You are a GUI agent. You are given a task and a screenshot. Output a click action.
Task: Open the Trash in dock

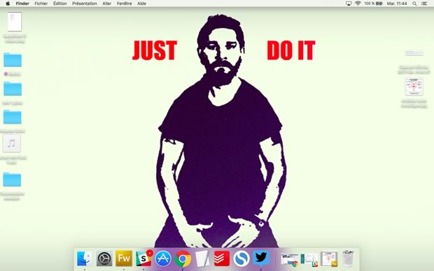point(348,258)
